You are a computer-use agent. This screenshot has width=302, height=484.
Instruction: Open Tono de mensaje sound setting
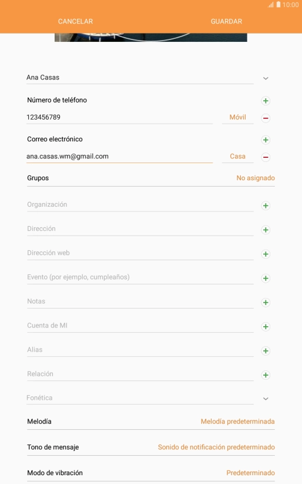click(151, 447)
